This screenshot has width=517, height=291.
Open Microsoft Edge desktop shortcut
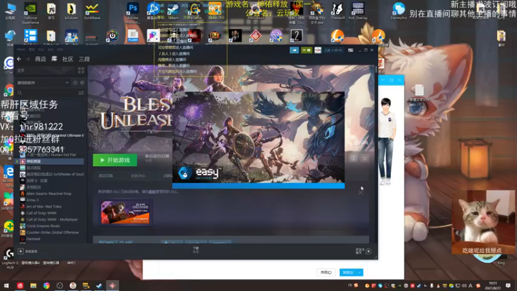tap(8, 175)
